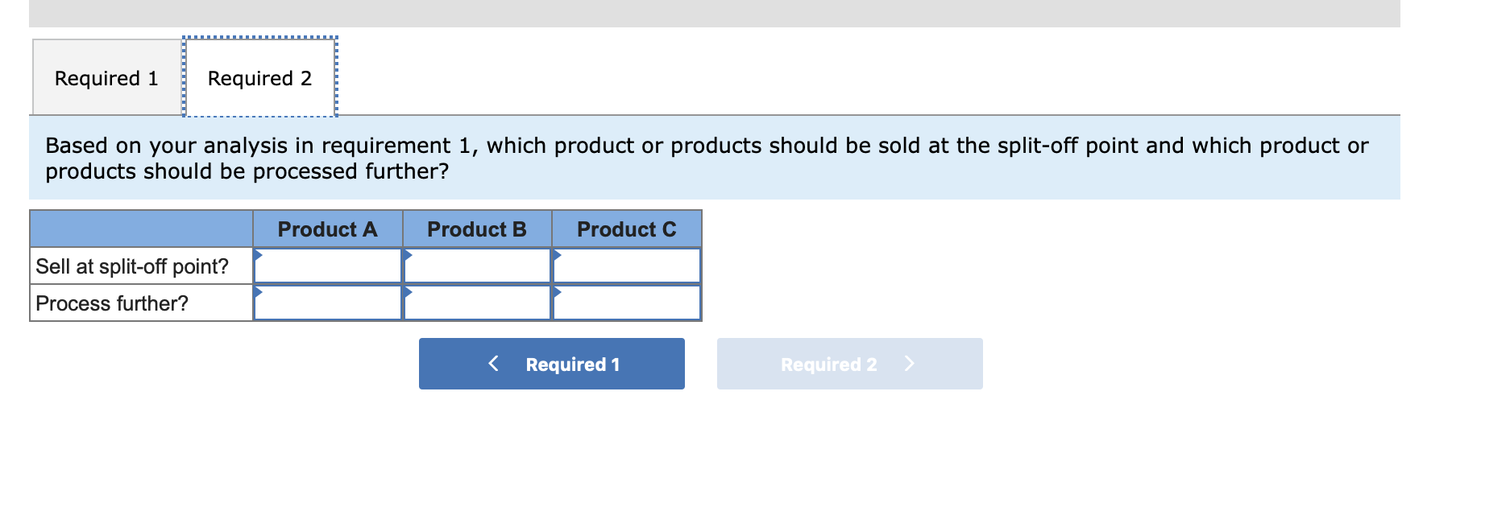Click the Required 1 navigation button
Image resolution: width=1510 pixels, height=515 pixels.
[551, 364]
